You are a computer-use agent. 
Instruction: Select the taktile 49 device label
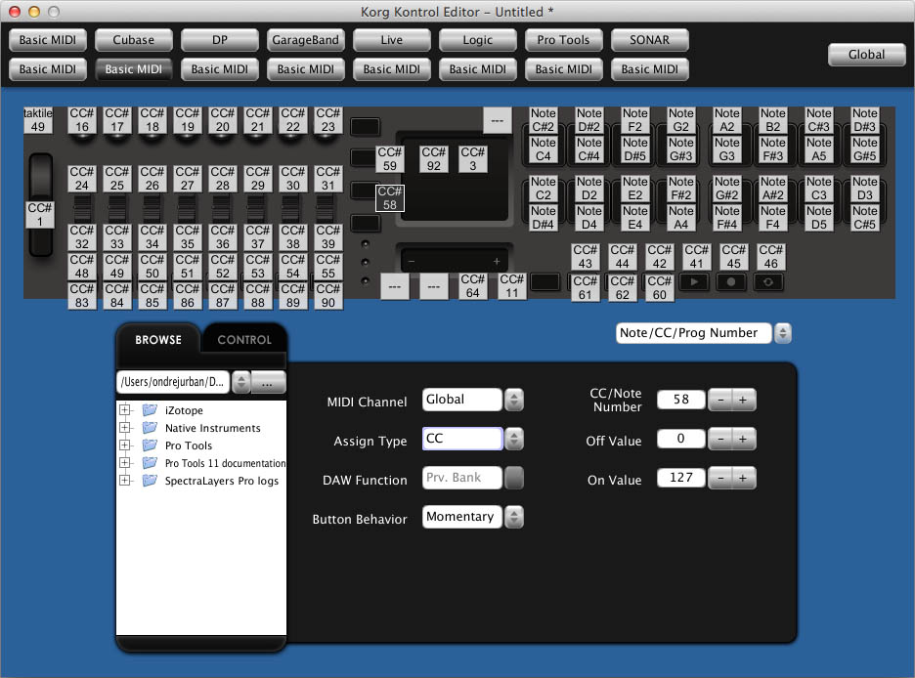pos(38,120)
